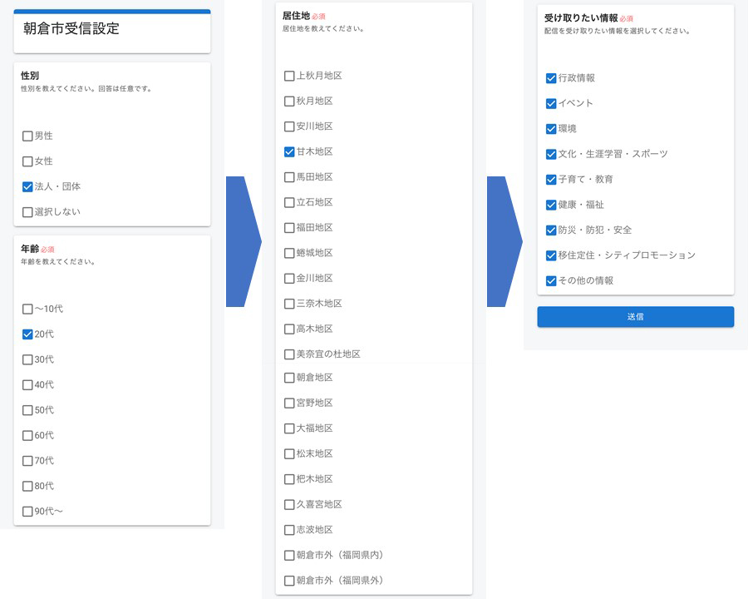The image size is (748, 599).
Task: Uncheck the 20代 age option
Action: [27, 334]
